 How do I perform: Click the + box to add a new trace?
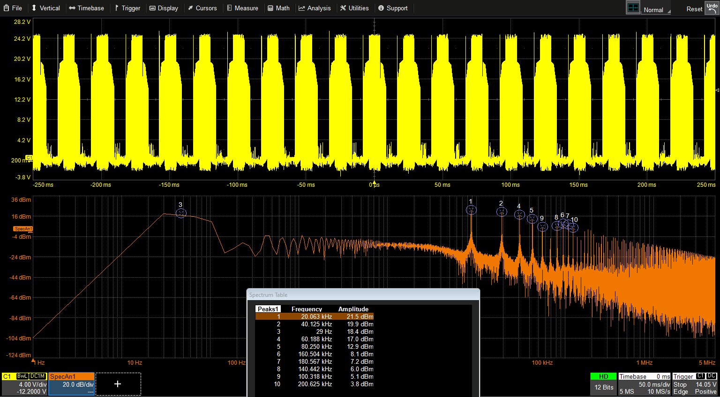118,384
